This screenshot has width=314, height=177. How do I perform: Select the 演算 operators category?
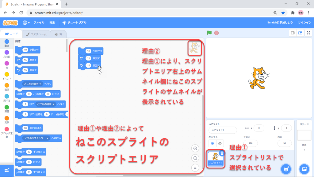(7, 109)
